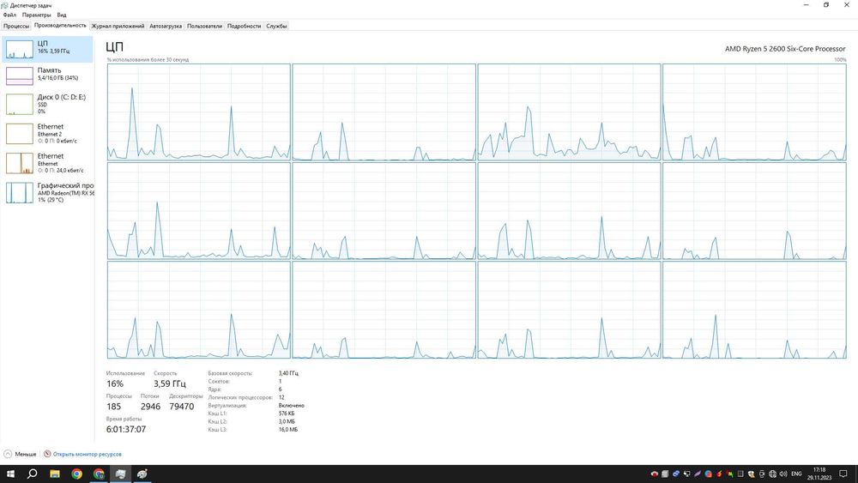
Task: Click the L1 cache value 576 КБ
Action: coord(287,414)
